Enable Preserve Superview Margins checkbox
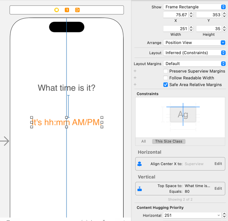 (x=166, y=71)
